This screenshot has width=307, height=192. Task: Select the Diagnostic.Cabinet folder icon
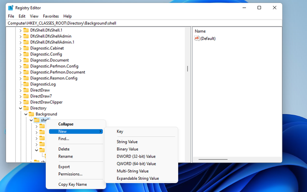[x=26, y=48]
